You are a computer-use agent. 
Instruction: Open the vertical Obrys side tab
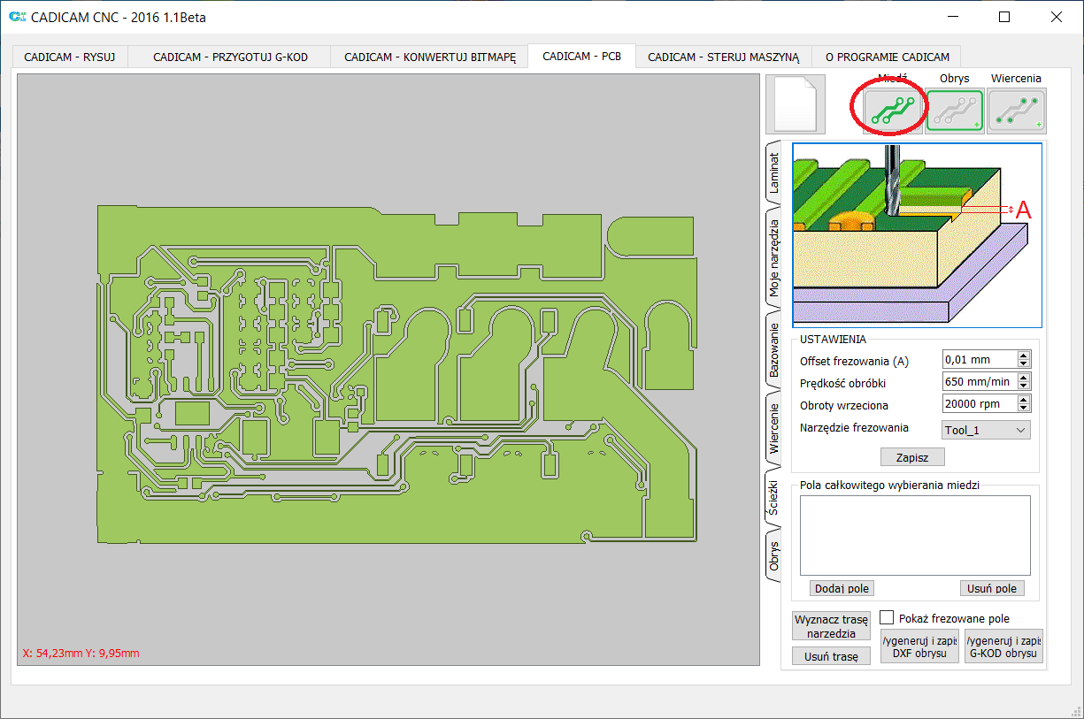pos(773,555)
